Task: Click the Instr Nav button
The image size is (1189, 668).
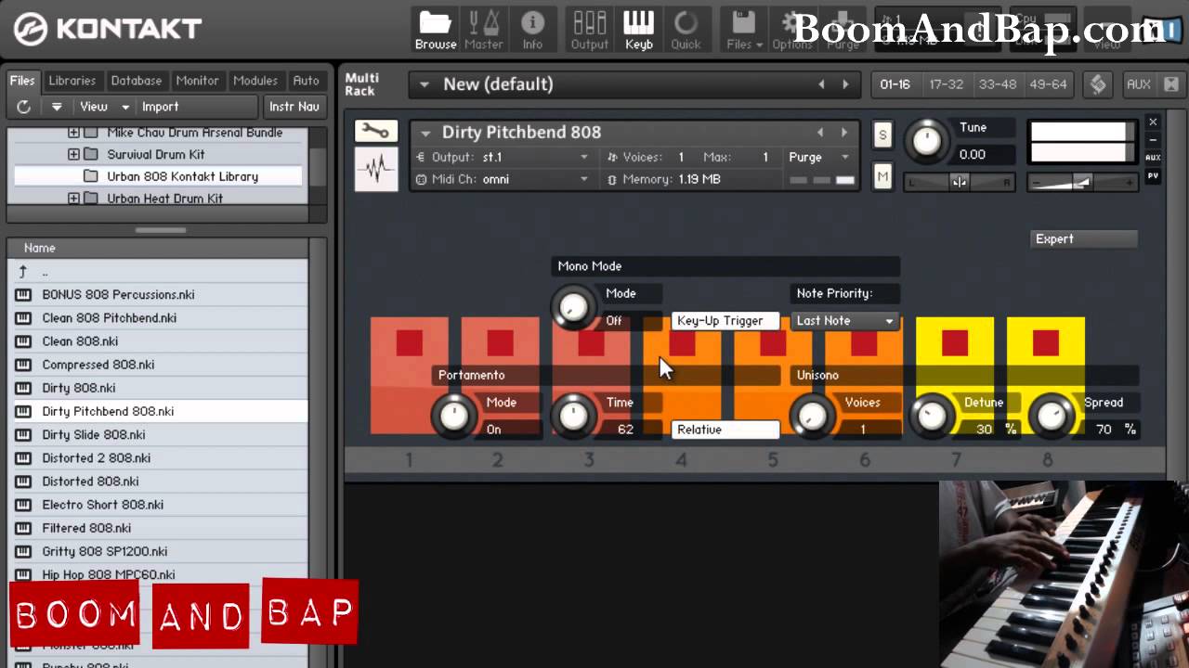Action: click(x=294, y=107)
